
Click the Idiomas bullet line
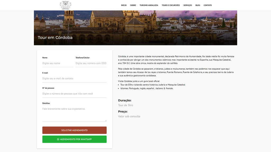[147, 88]
